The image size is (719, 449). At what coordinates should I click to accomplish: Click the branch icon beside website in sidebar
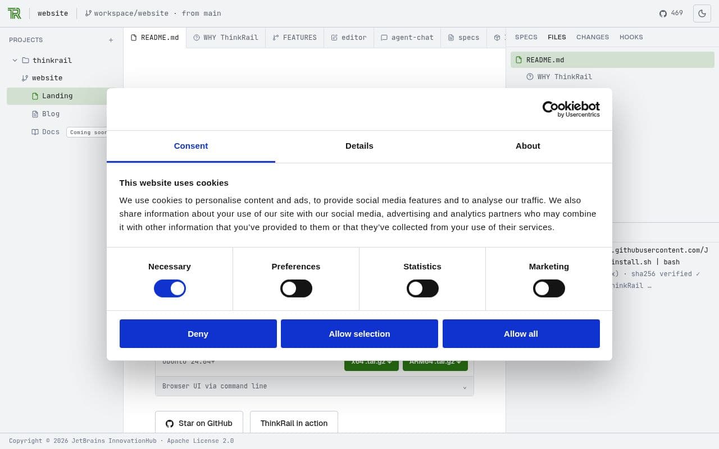[x=25, y=78]
